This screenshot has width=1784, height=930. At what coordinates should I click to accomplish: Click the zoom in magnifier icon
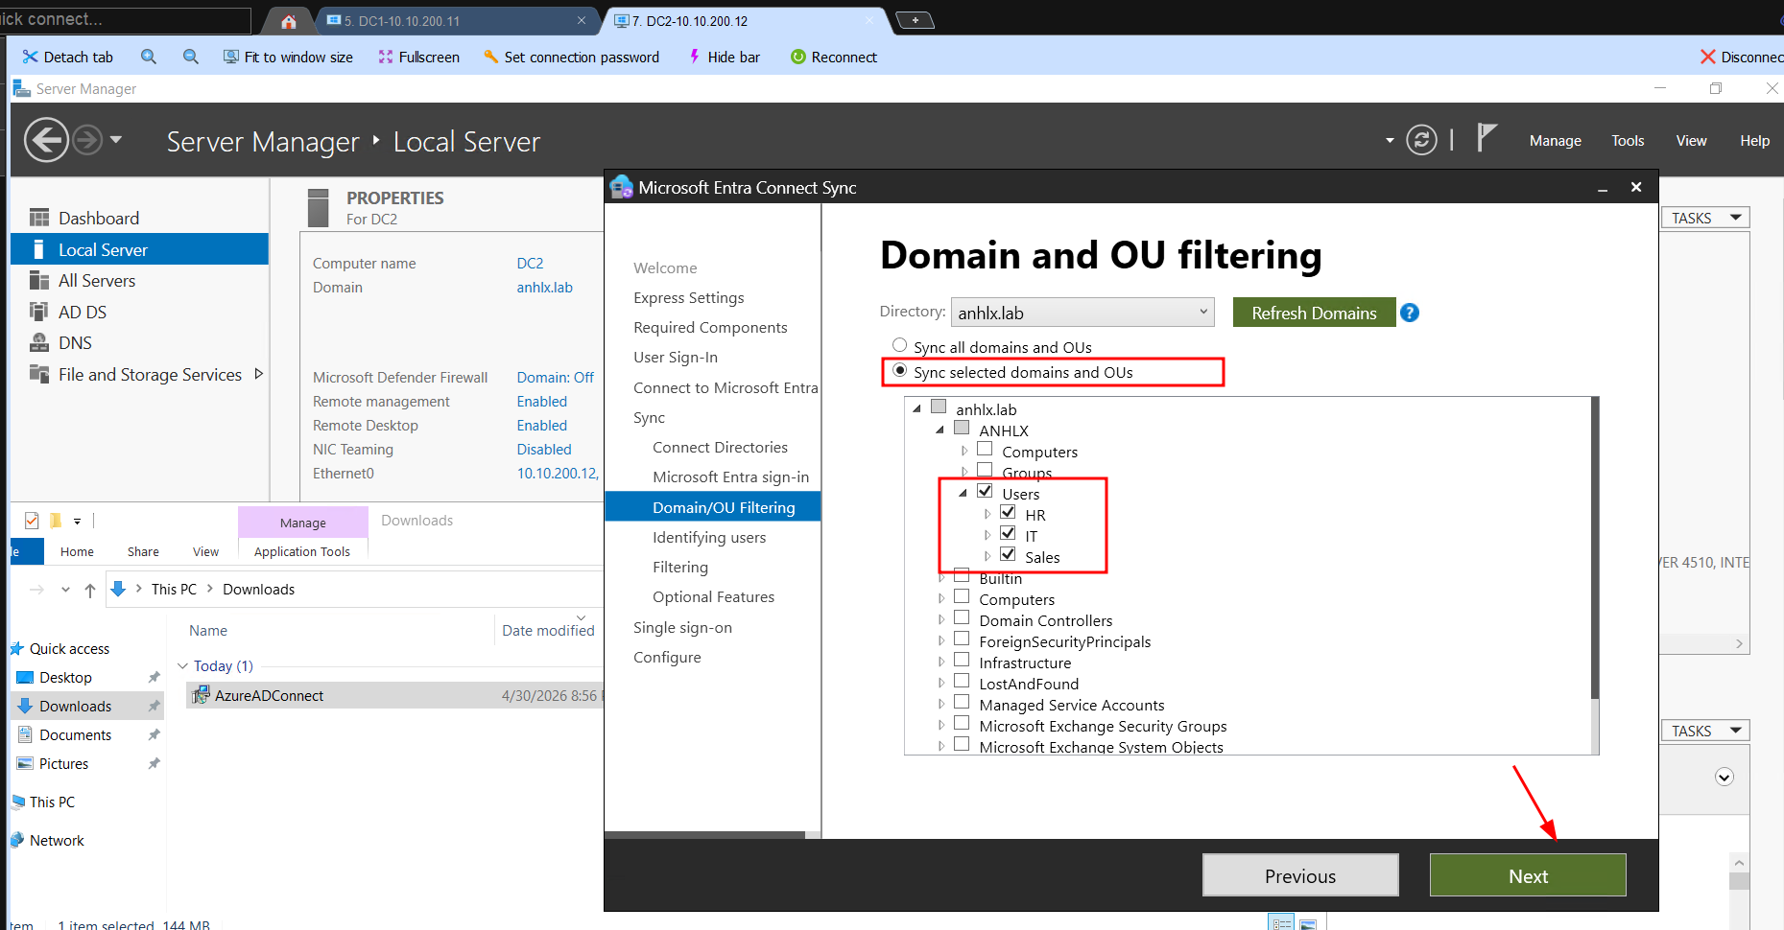[x=149, y=57]
